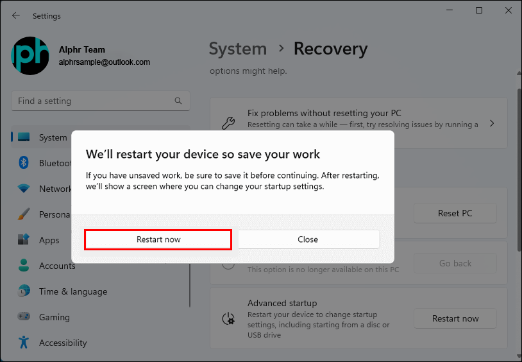Click the Personalization paintbrush icon

[24, 214]
